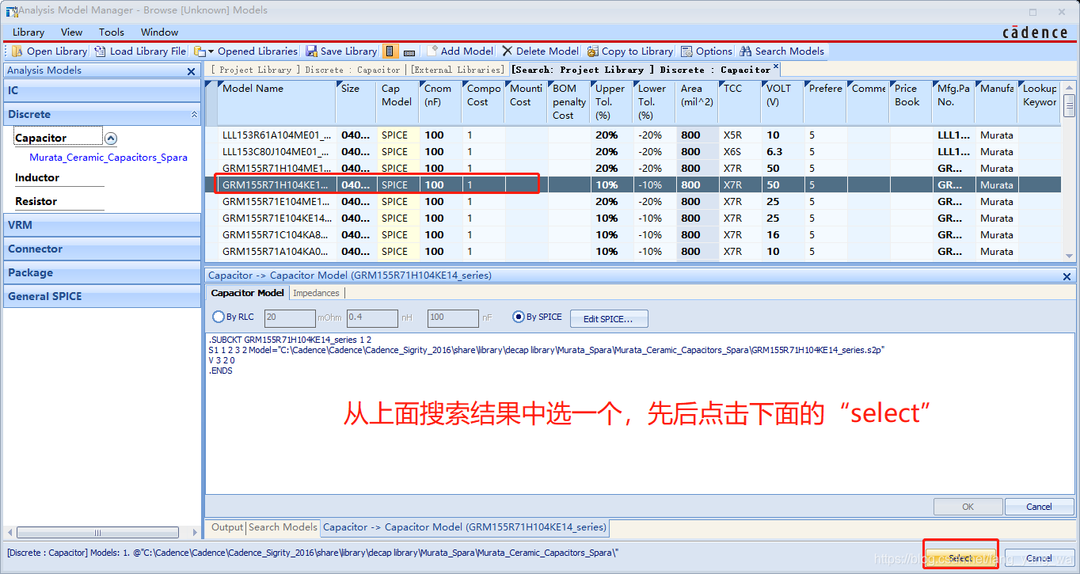The image size is (1080, 574).
Task: Select the By RLC radio button
Action: (219, 317)
